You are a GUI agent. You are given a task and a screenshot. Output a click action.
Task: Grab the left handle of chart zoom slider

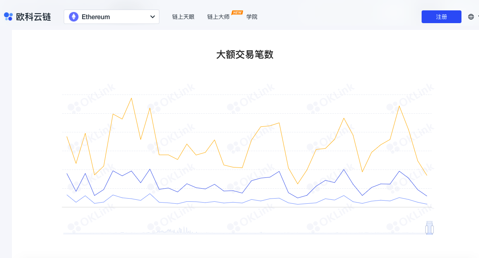point(427,230)
